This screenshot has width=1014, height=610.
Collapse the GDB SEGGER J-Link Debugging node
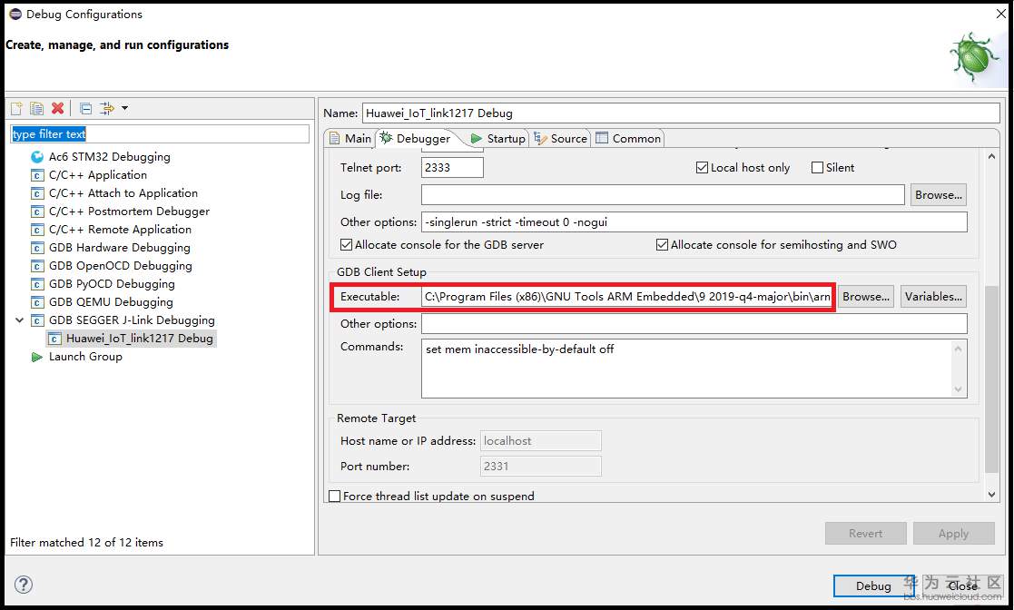[x=19, y=320]
